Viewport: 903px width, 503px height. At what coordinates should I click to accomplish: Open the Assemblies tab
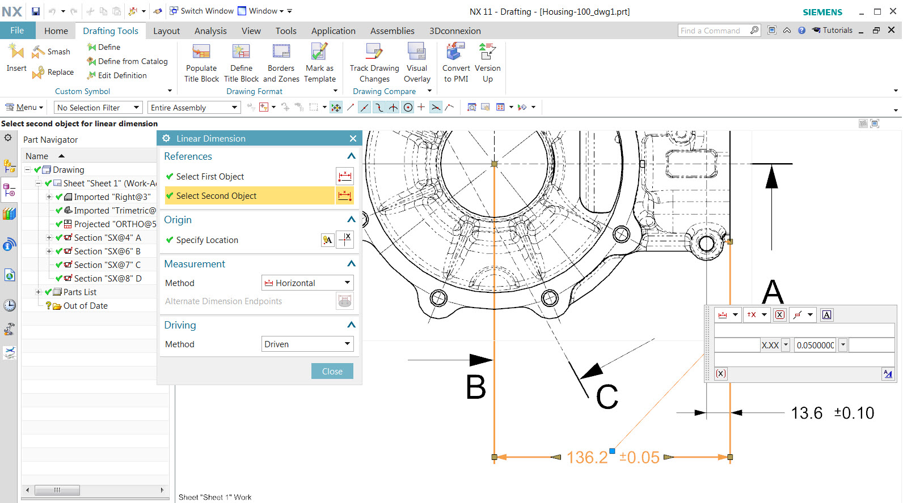pos(392,31)
